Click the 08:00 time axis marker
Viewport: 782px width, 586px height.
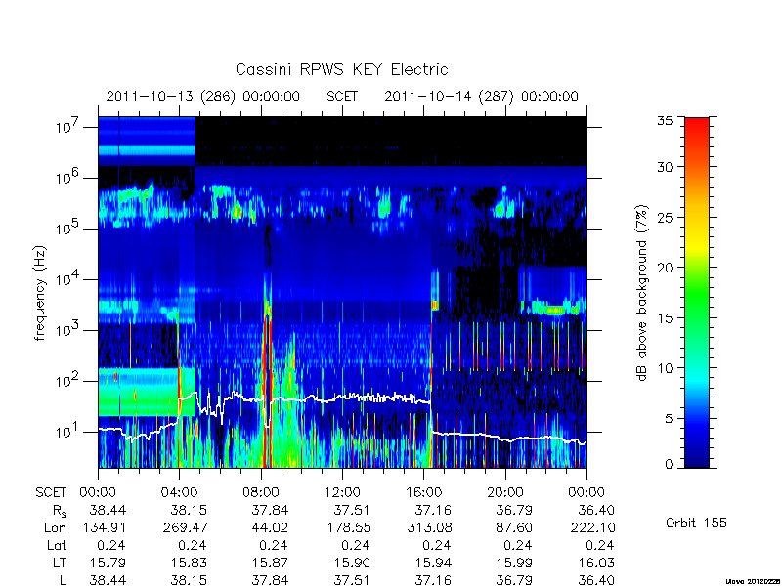point(261,492)
